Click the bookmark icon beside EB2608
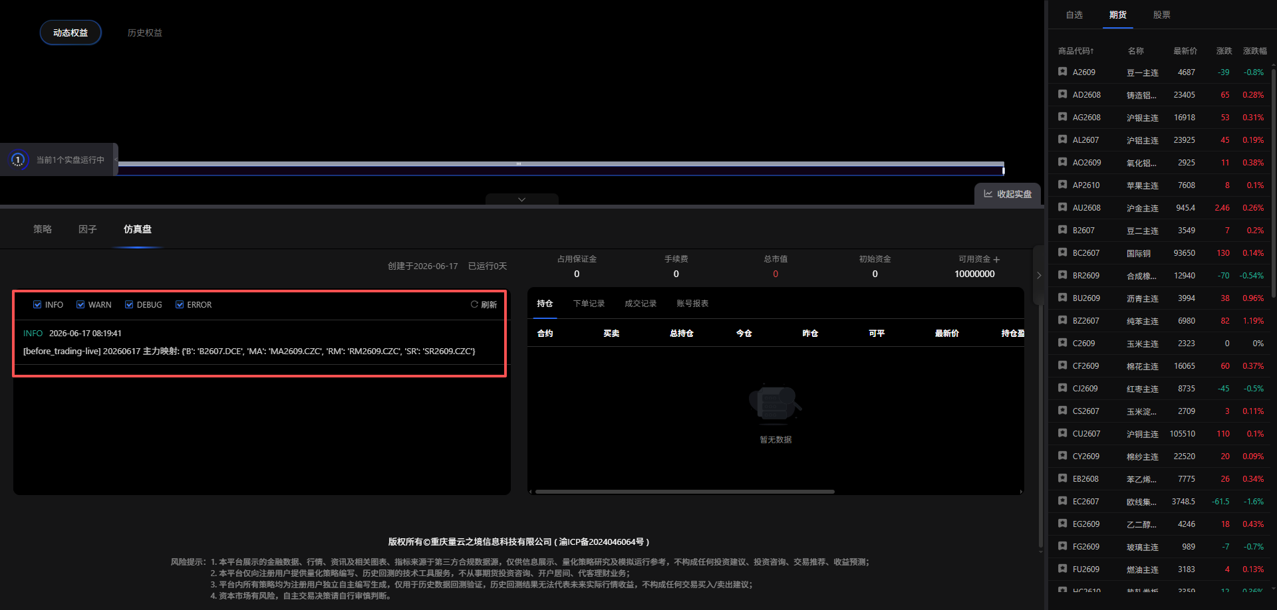 coord(1062,478)
